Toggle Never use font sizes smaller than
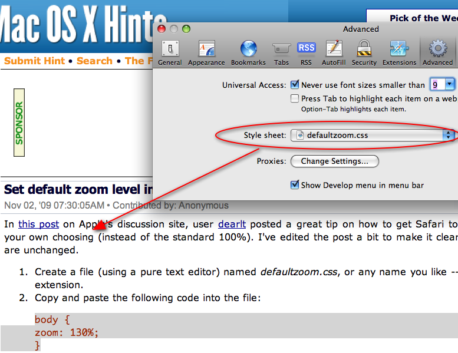The height and width of the screenshot is (353, 458). [x=295, y=85]
